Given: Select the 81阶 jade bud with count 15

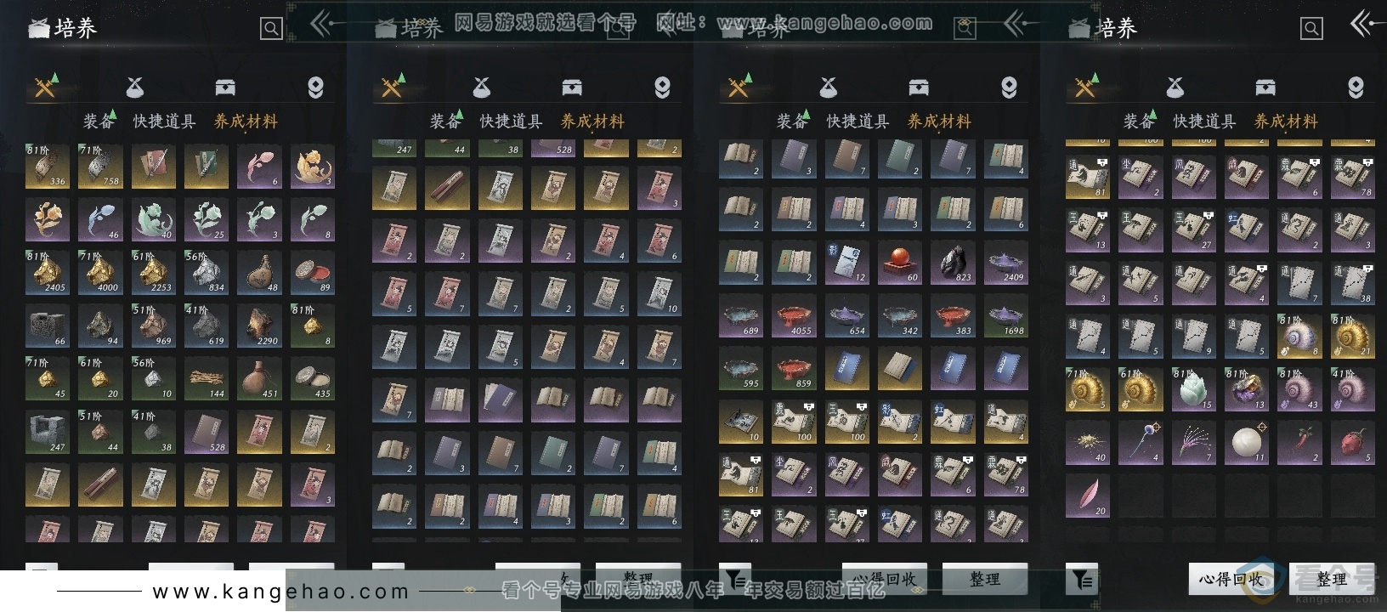Looking at the screenshot, I should coord(1194,389).
